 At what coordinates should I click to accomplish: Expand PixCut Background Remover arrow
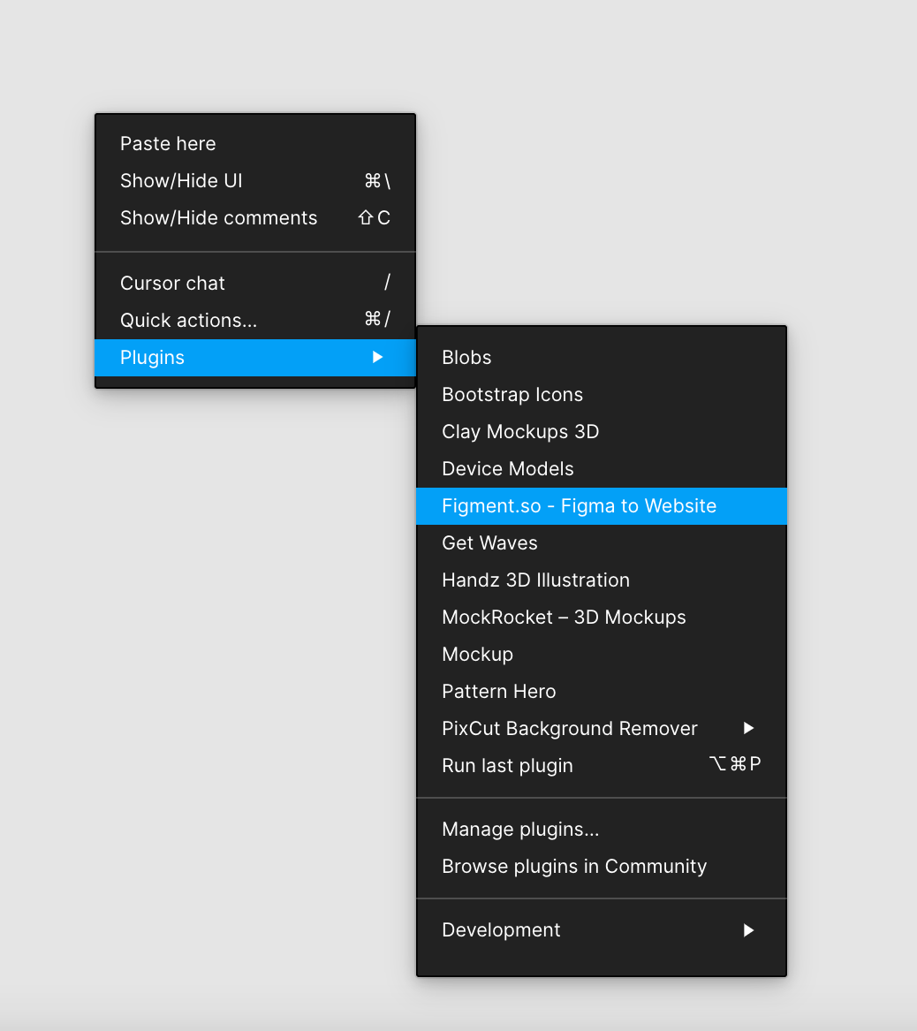pyautogui.click(x=748, y=728)
